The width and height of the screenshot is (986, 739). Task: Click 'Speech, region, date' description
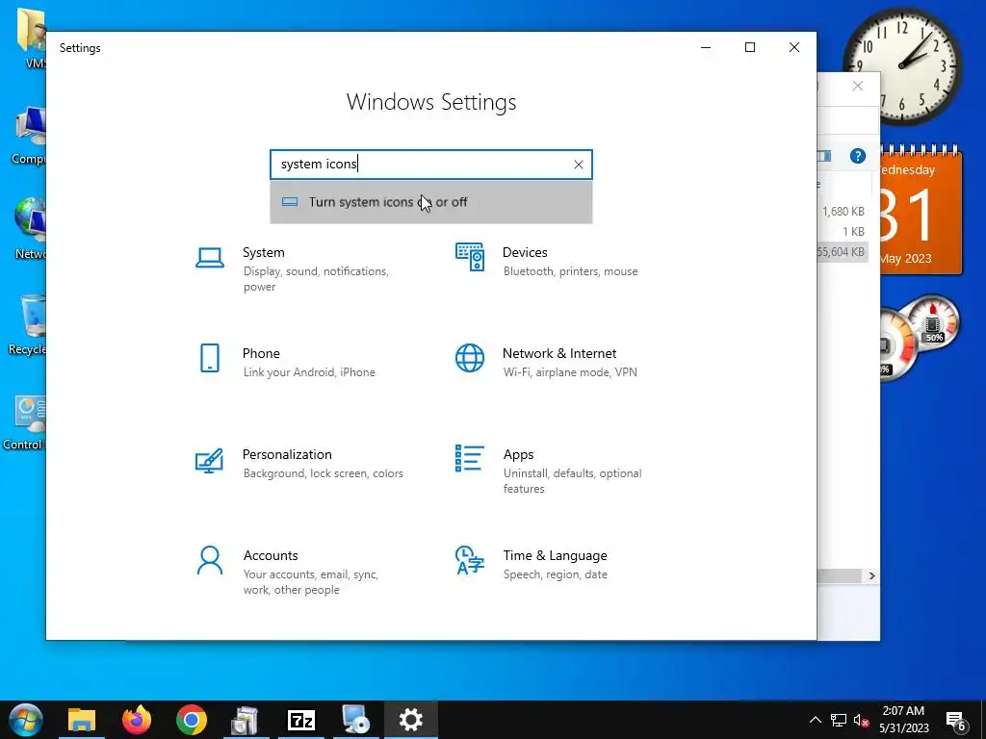click(x=556, y=575)
